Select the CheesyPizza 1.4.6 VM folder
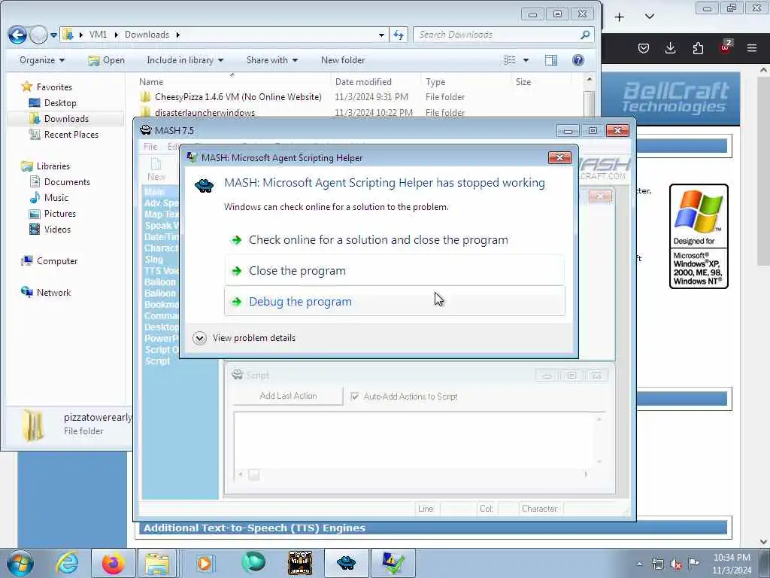 [238, 97]
